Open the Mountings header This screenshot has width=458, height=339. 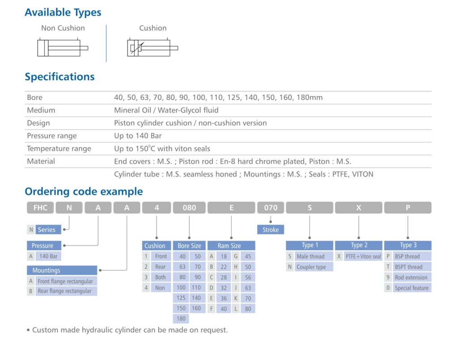point(62,270)
